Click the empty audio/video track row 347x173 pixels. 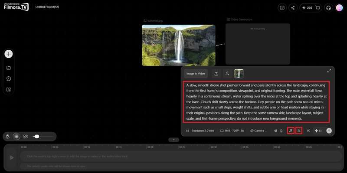[181, 157]
